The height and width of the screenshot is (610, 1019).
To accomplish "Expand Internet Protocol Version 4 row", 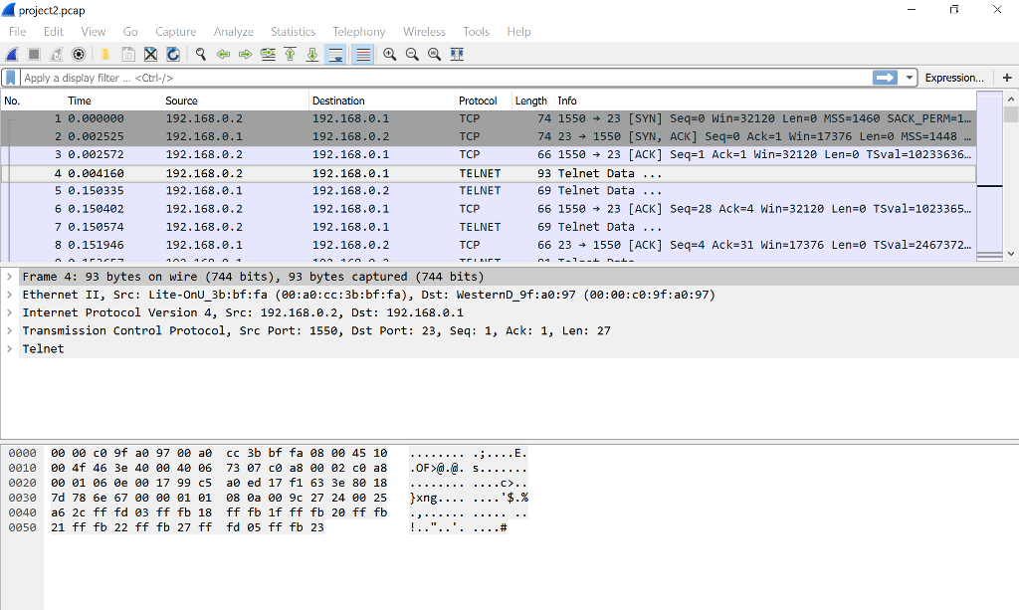I will tap(10, 312).
